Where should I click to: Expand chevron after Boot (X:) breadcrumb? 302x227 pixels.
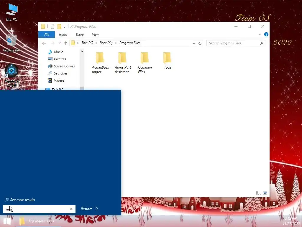pyautogui.click(x=116, y=43)
